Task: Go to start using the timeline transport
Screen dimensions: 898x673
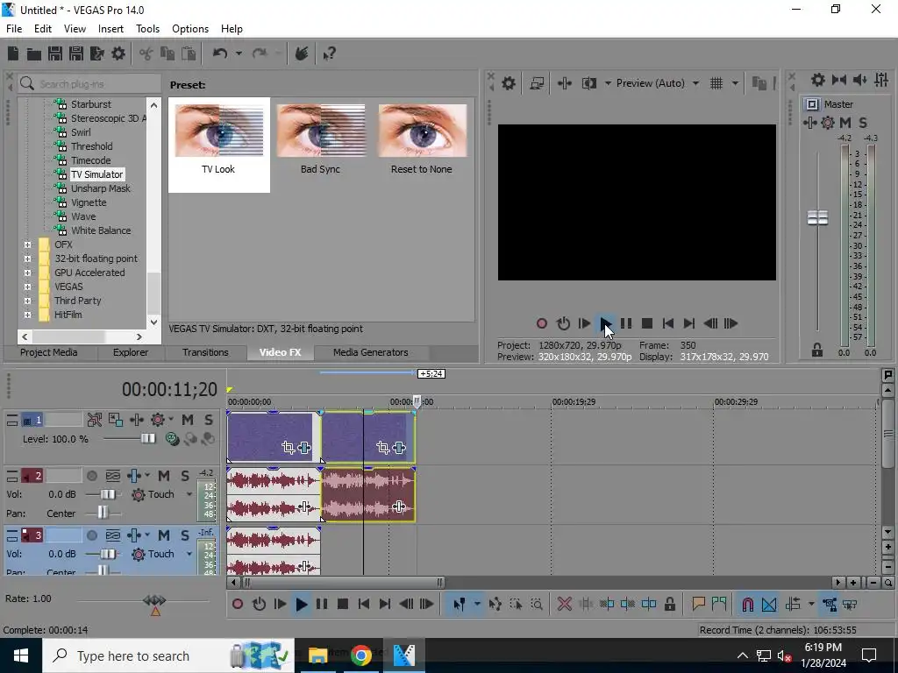Action: click(x=364, y=605)
